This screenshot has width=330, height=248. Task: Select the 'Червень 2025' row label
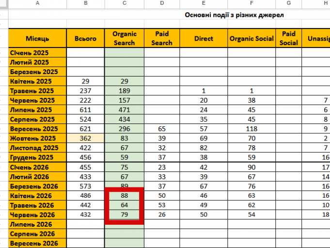pyautogui.click(x=37, y=100)
